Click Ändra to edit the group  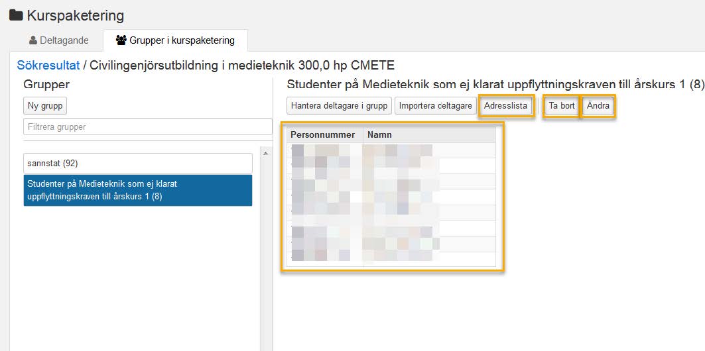(x=598, y=106)
